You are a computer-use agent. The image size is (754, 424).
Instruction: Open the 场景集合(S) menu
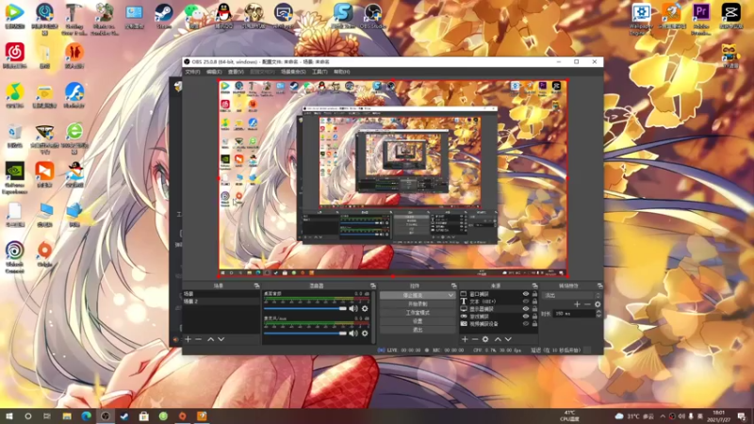(x=293, y=72)
